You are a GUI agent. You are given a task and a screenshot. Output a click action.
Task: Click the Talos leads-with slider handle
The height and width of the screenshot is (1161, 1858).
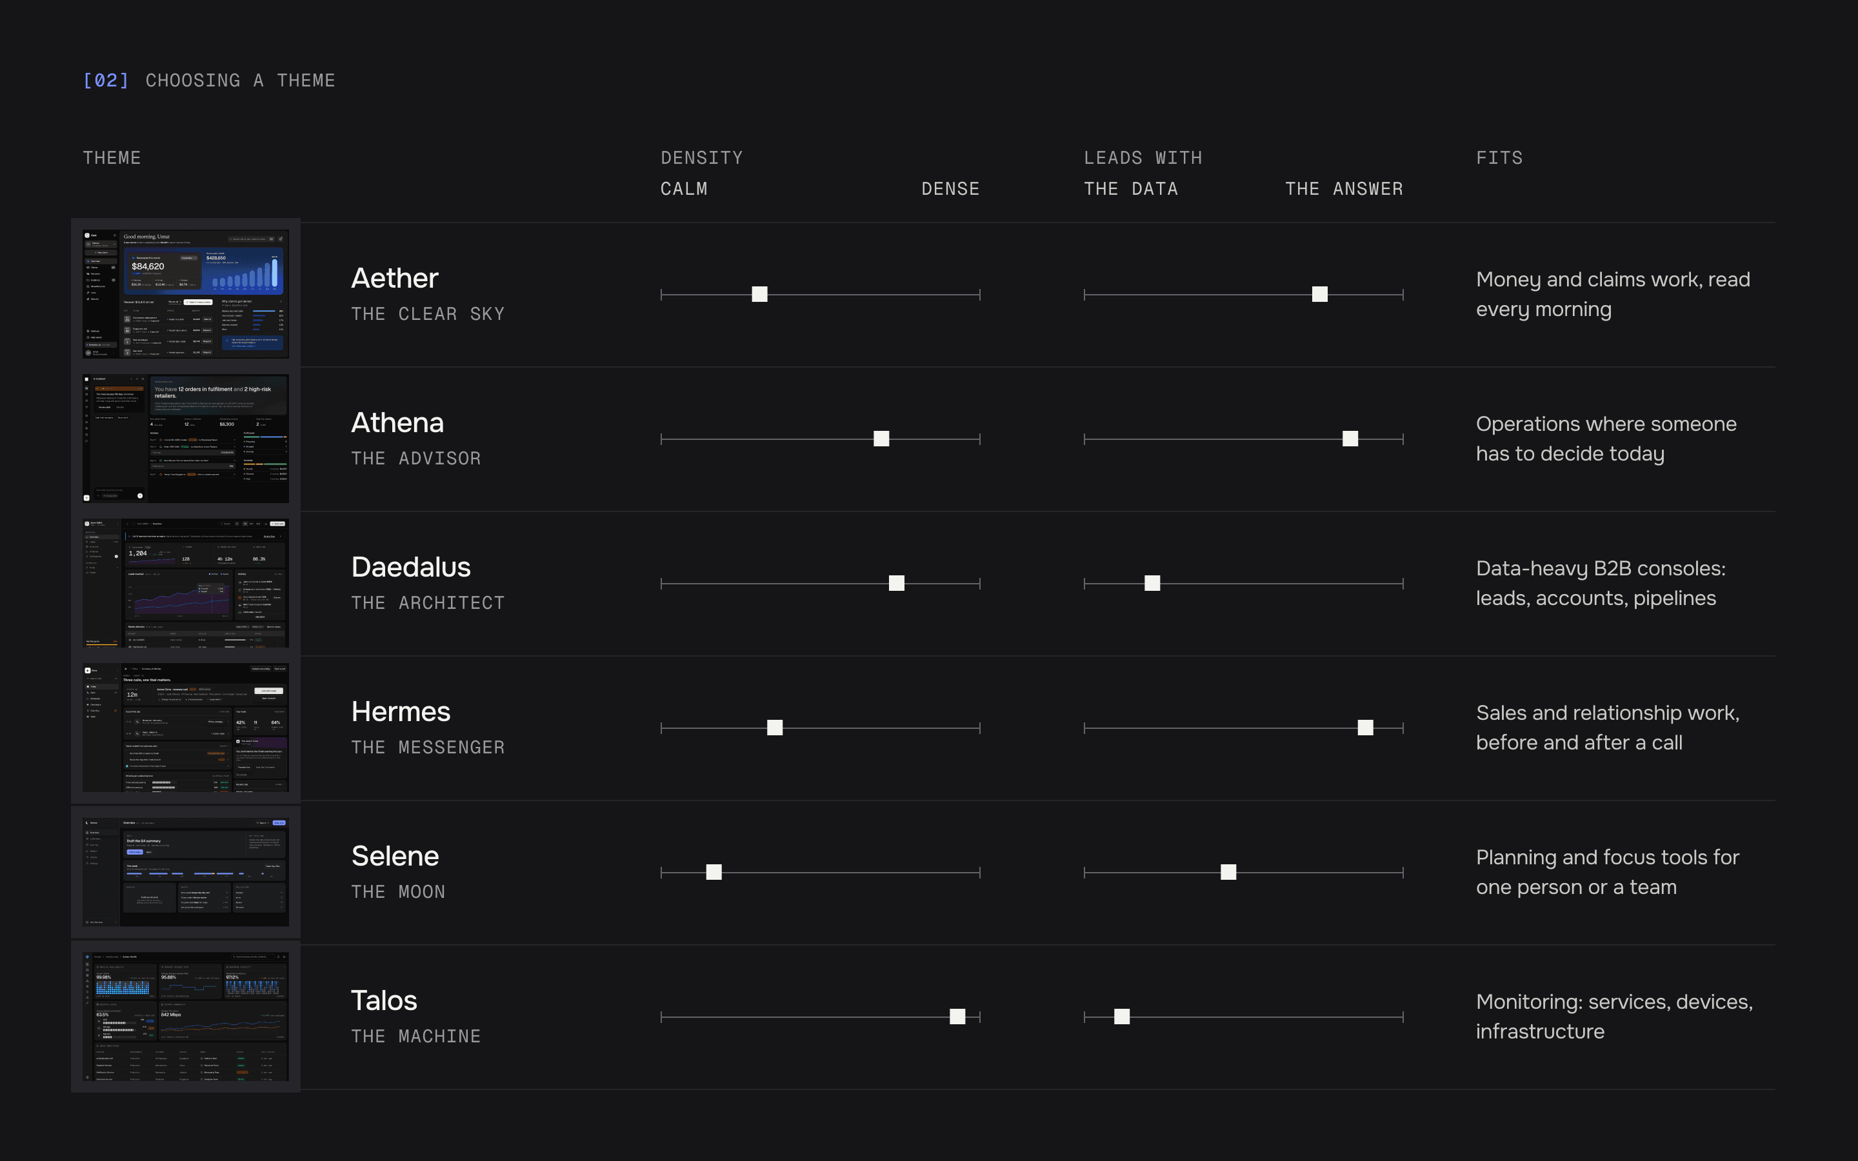pyautogui.click(x=1122, y=1017)
